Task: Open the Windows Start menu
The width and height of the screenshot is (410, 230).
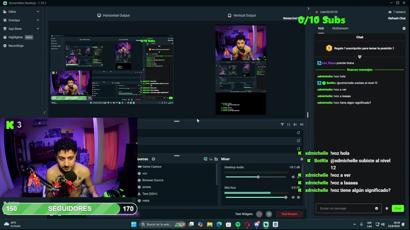Action: click(134, 224)
